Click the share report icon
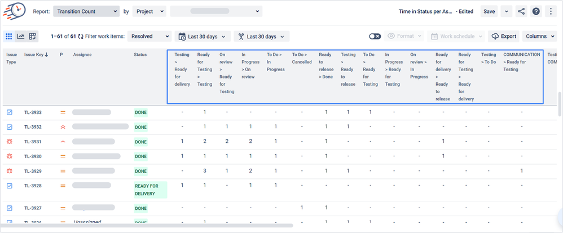This screenshot has width=563, height=233. pyautogui.click(x=521, y=11)
